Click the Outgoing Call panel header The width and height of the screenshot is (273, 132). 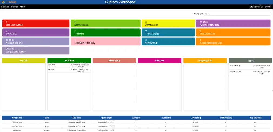(205, 61)
